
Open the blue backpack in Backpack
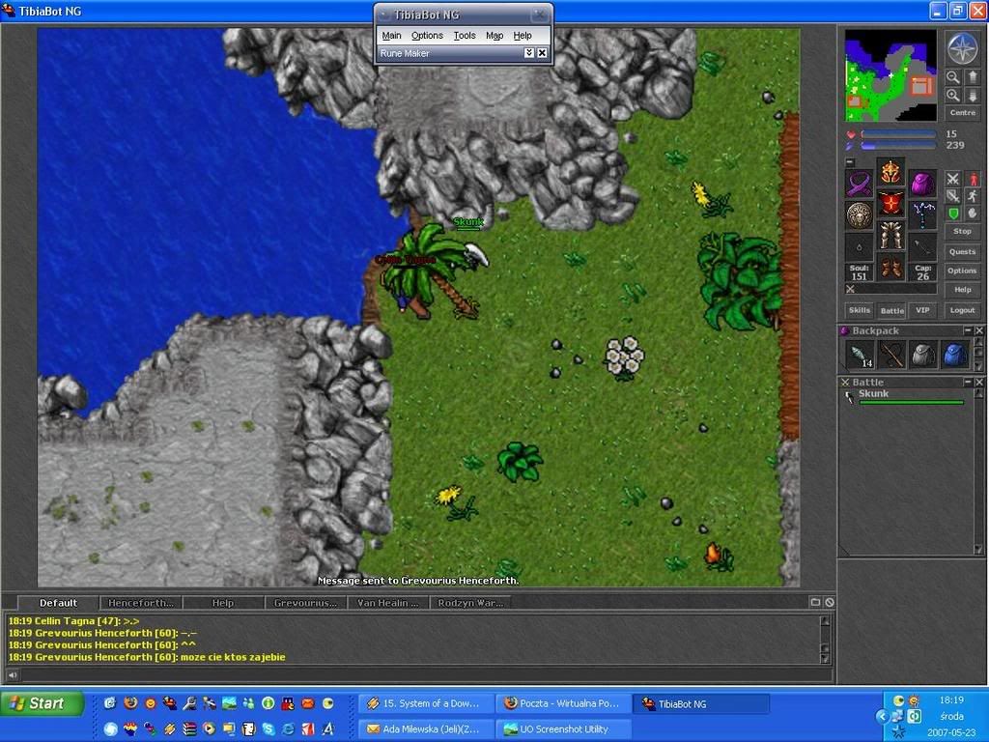(x=954, y=355)
